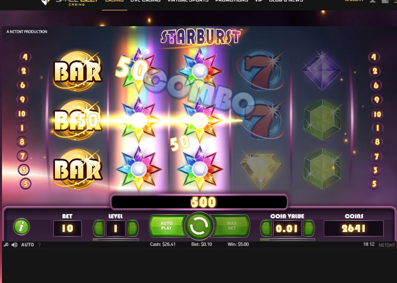Click the Max Bet button

(x=231, y=226)
